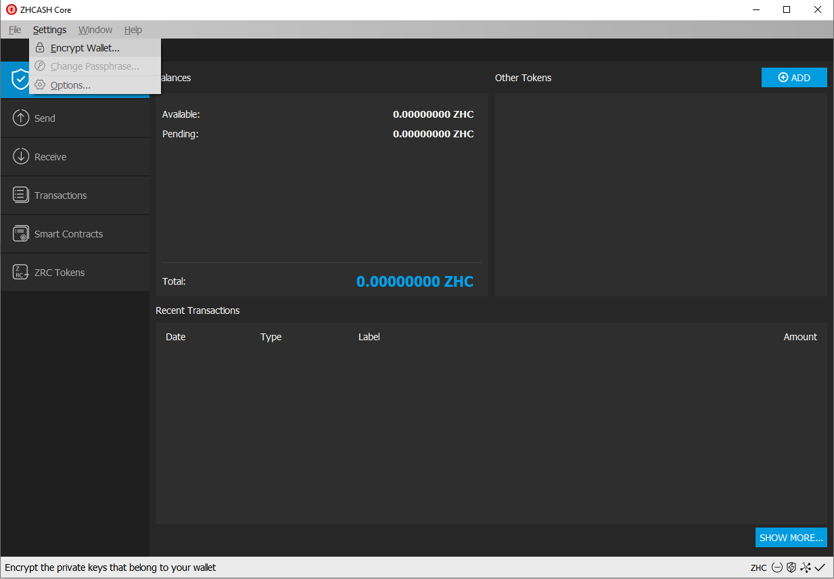The width and height of the screenshot is (834, 579).
Task: Click the Label column header
Action: click(369, 337)
